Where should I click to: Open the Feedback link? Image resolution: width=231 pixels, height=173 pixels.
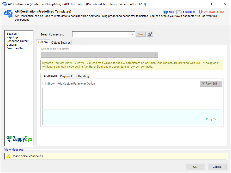[189, 12]
